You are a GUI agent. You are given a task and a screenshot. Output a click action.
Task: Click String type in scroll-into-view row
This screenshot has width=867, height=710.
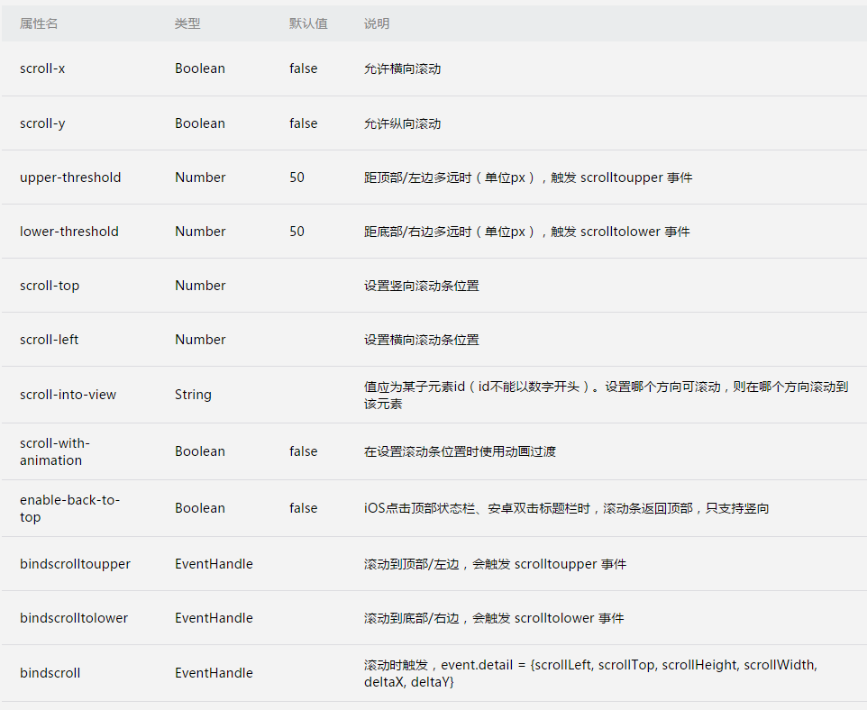pyautogui.click(x=193, y=395)
